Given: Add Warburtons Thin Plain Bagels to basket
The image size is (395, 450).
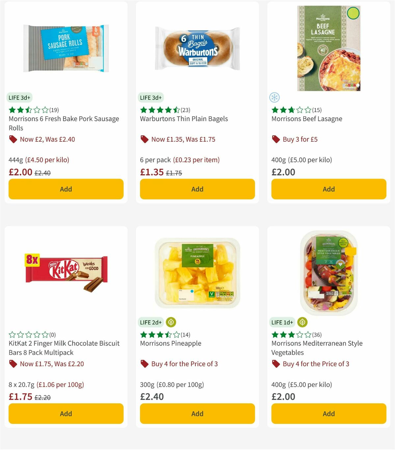Looking at the screenshot, I should [x=197, y=189].
